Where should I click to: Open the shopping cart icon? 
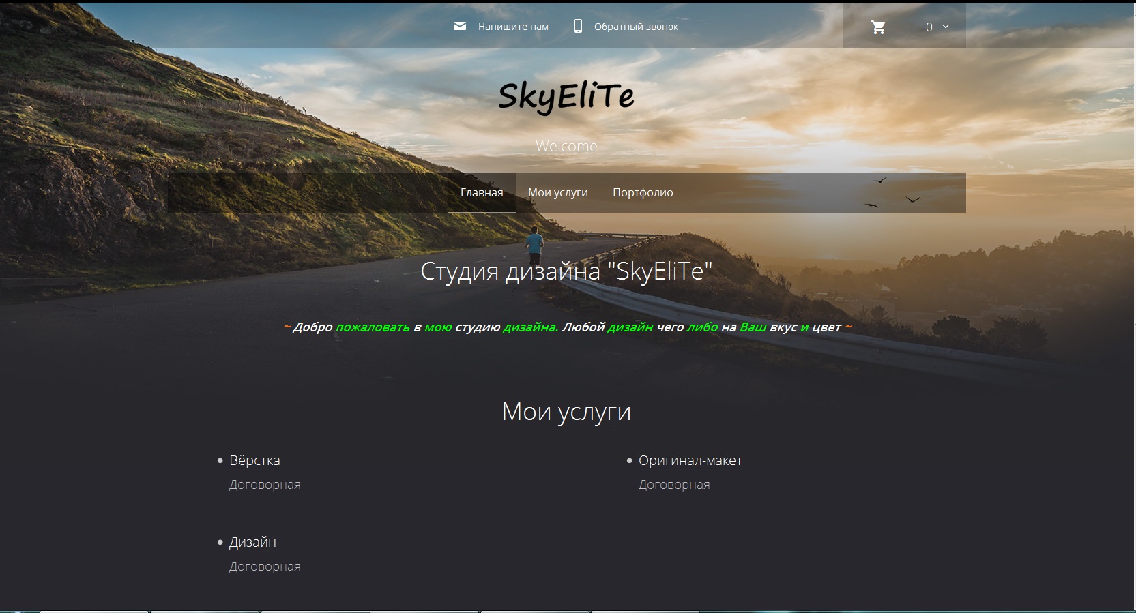pyautogui.click(x=878, y=27)
